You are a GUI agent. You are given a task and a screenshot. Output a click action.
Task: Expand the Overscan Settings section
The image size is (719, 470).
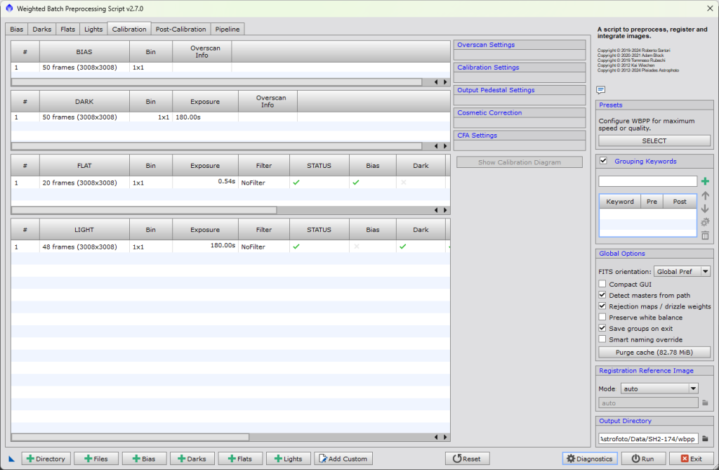[x=519, y=45]
